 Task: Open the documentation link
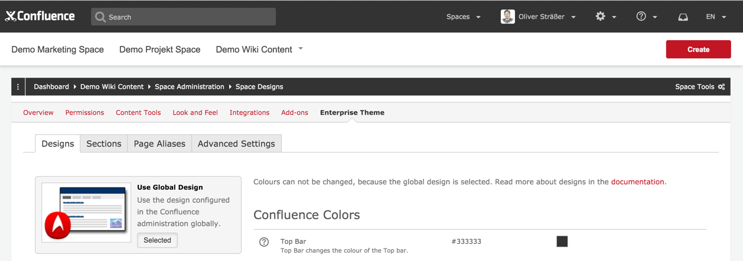click(637, 182)
